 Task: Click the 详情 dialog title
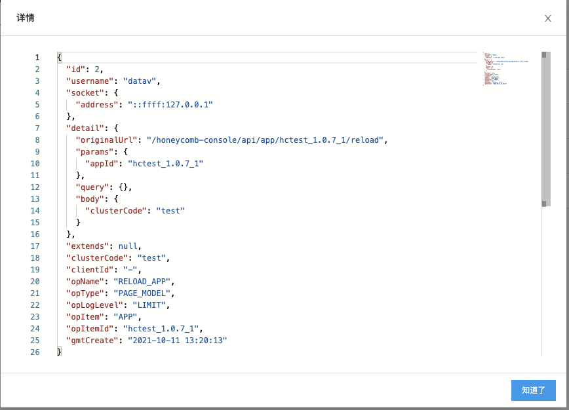(26, 18)
